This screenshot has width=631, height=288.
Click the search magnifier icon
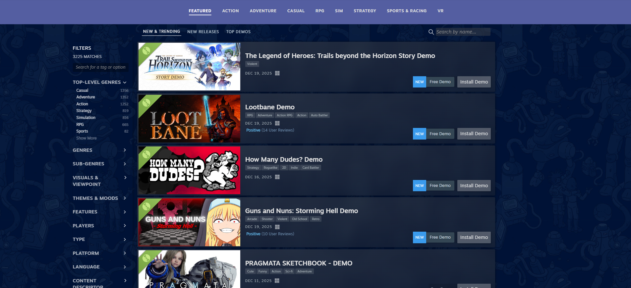point(431,32)
